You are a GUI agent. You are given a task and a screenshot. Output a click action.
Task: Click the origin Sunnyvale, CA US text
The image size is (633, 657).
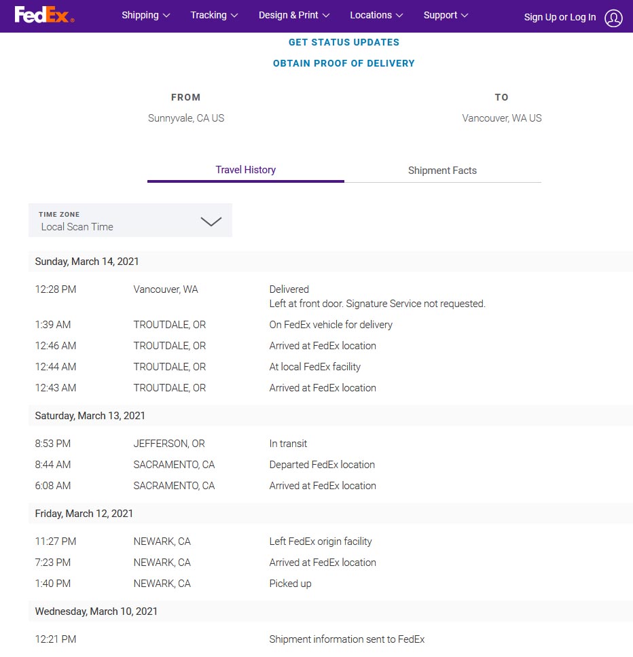click(x=186, y=118)
